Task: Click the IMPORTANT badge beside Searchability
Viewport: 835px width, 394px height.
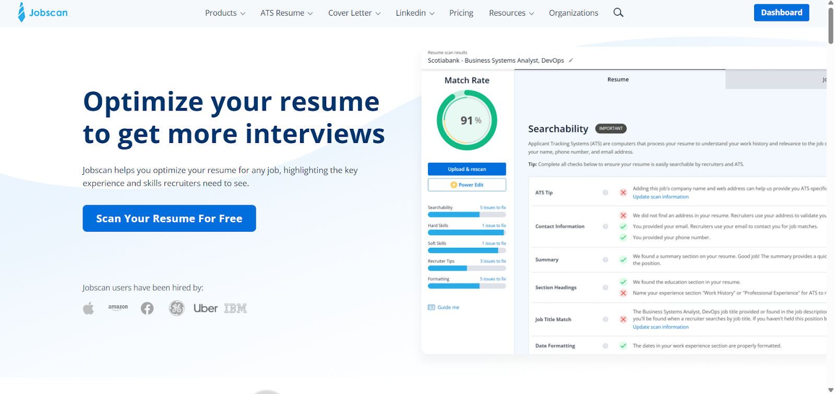Action: click(611, 128)
